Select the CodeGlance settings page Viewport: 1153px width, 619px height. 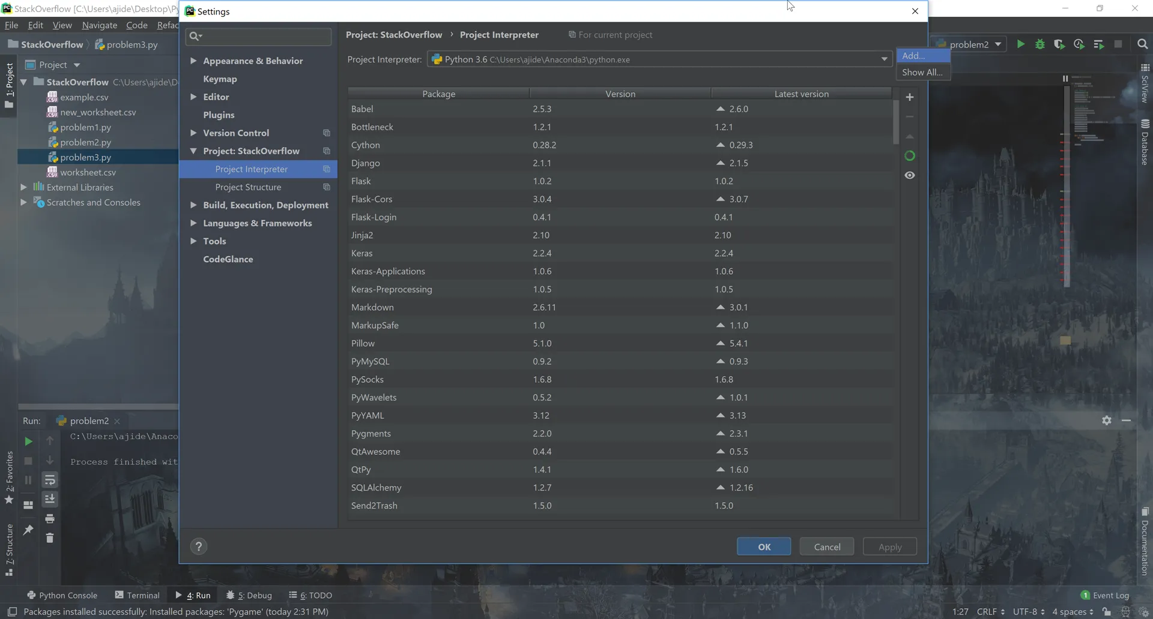[x=228, y=259]
